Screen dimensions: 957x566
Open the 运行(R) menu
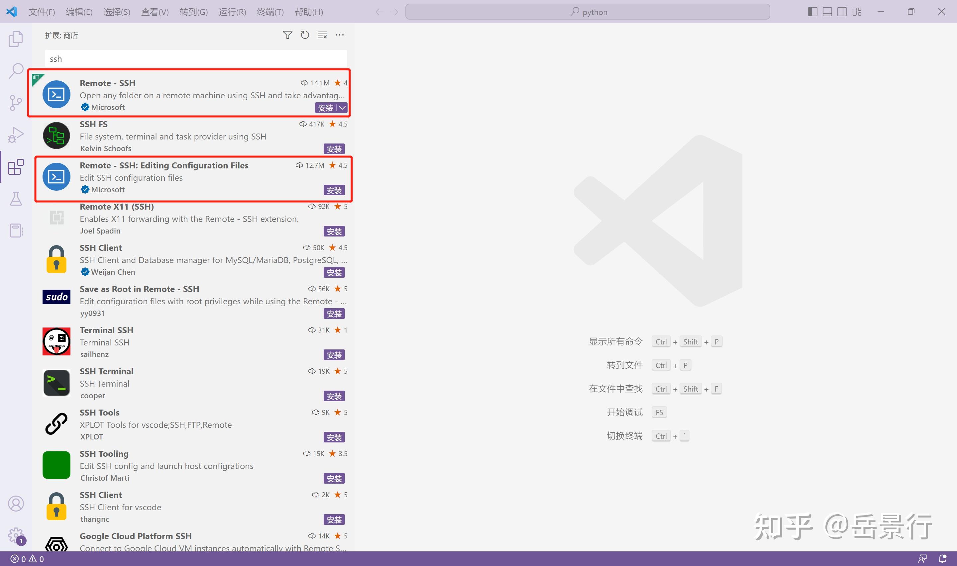232,12
